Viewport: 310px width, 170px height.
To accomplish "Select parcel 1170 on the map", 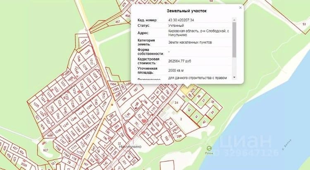I will click(x=79, y=152).
